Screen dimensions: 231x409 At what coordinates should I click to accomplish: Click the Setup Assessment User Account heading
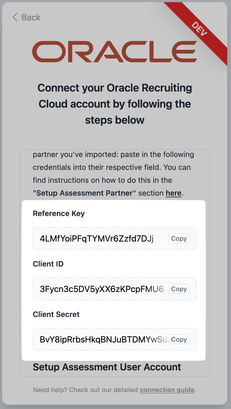tap(107, 367)
